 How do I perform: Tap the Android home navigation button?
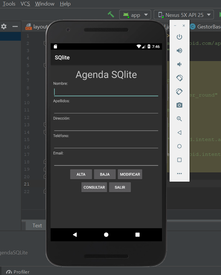pos(106,235)
